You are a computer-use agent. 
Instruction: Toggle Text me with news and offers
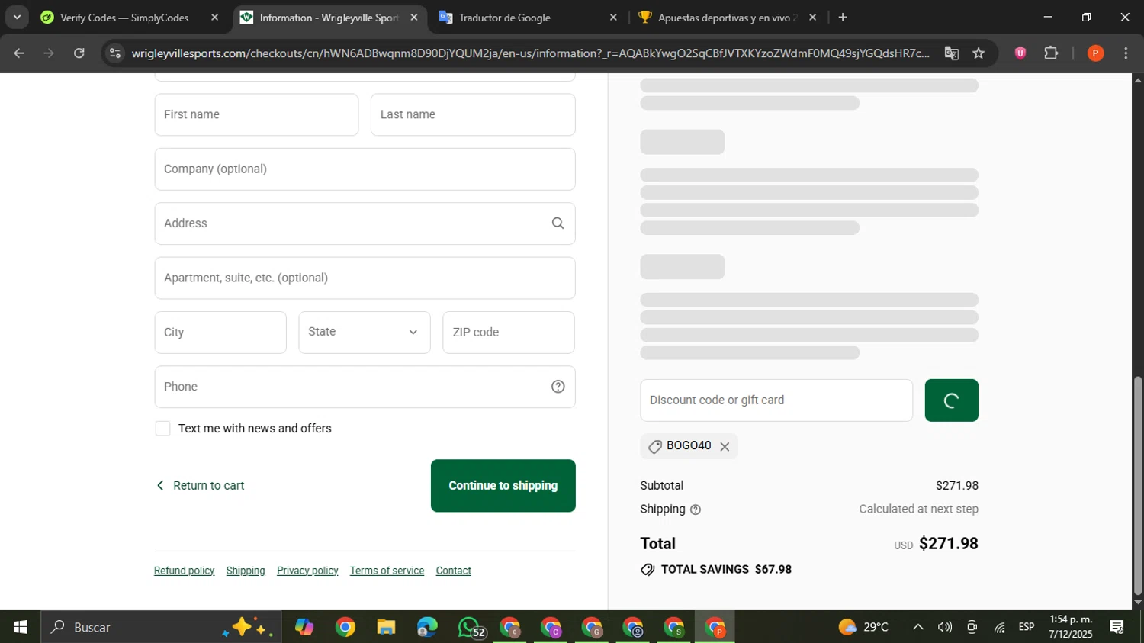(162, 429)
